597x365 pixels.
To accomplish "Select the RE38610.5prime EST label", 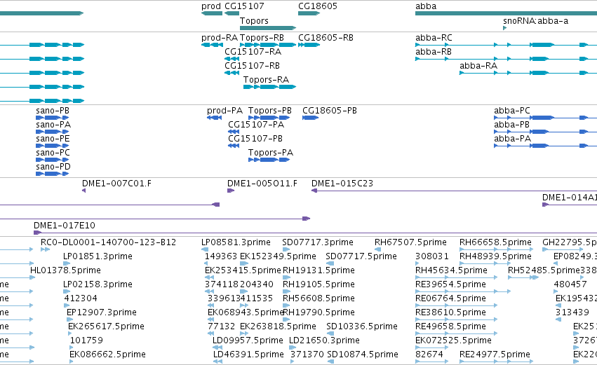I will [x=450, y=313].
